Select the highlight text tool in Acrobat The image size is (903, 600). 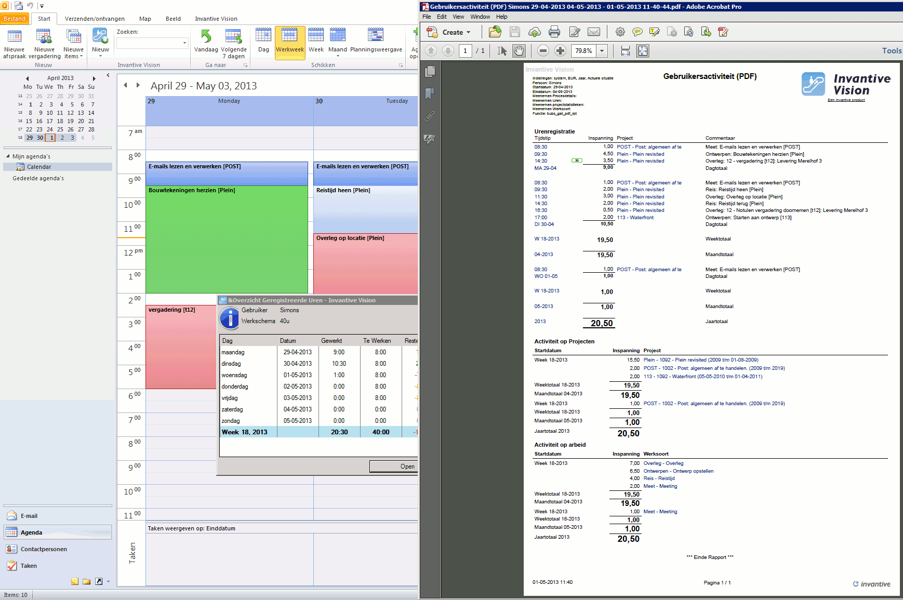point(655,32)
